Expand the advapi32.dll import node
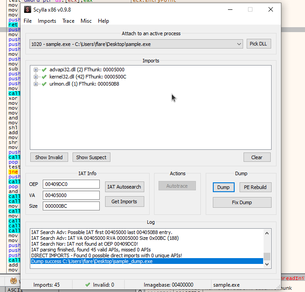This screenshot has height=292, width=305. pos(36,70)
